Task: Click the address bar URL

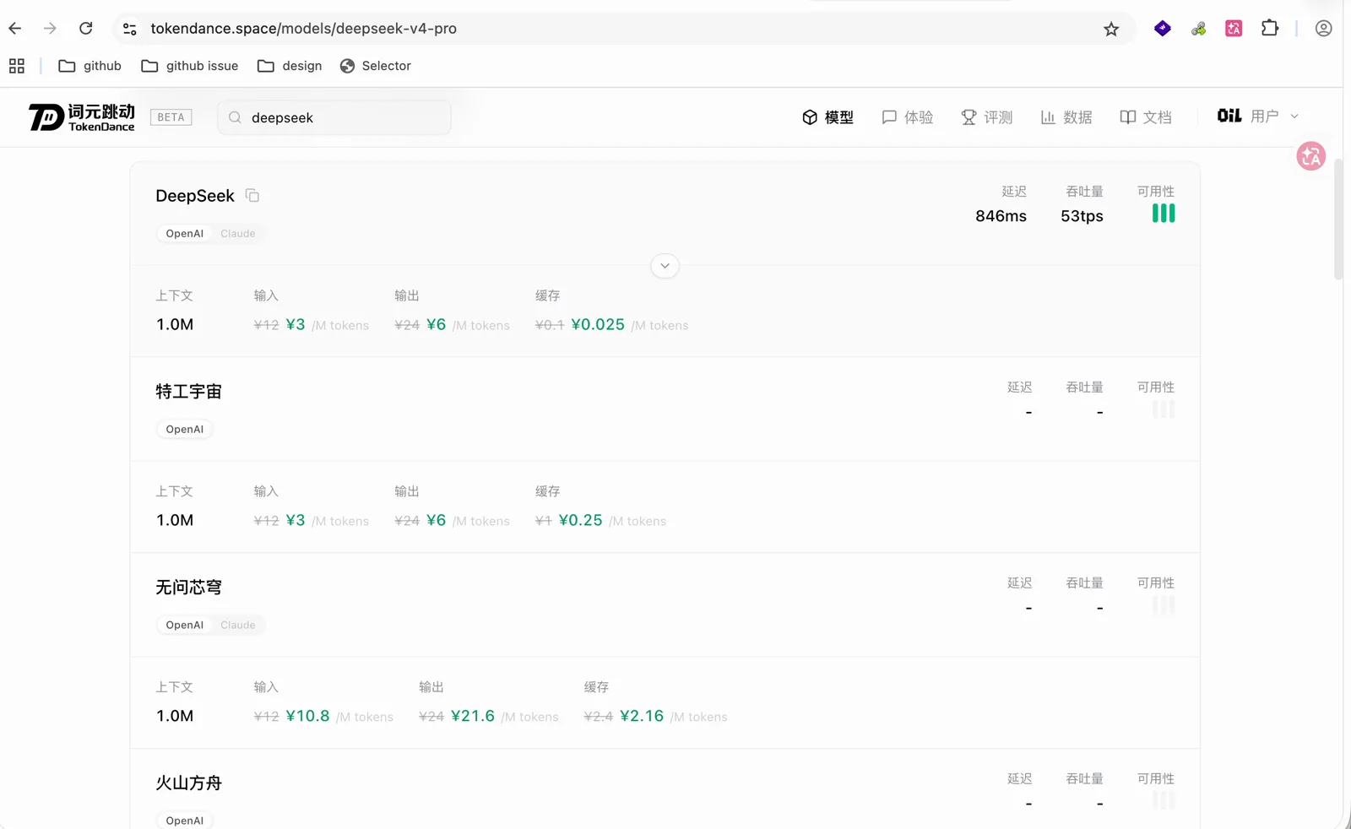Action: click(304, 29)
